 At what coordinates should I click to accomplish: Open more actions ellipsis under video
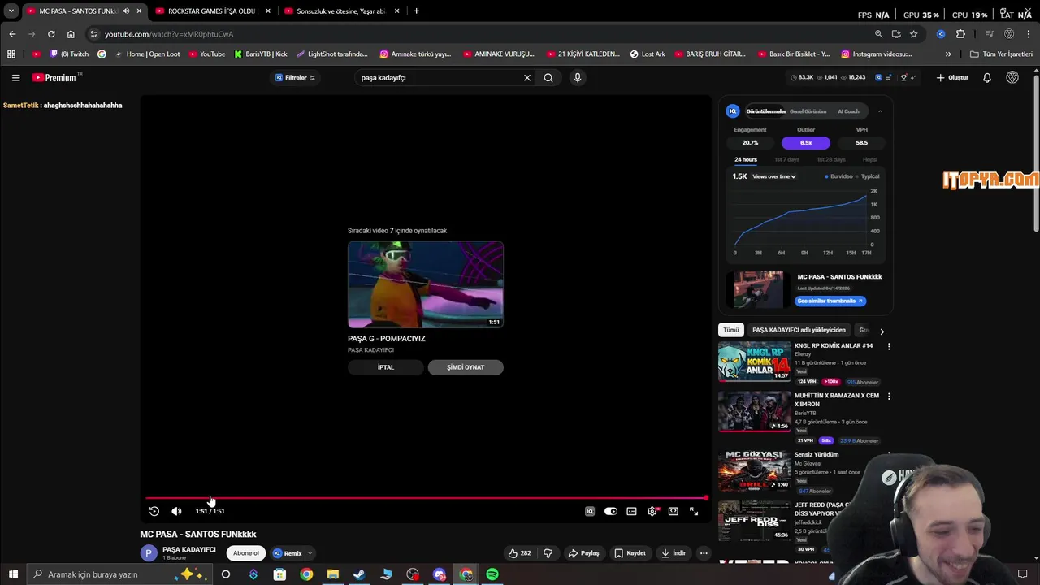704,553
